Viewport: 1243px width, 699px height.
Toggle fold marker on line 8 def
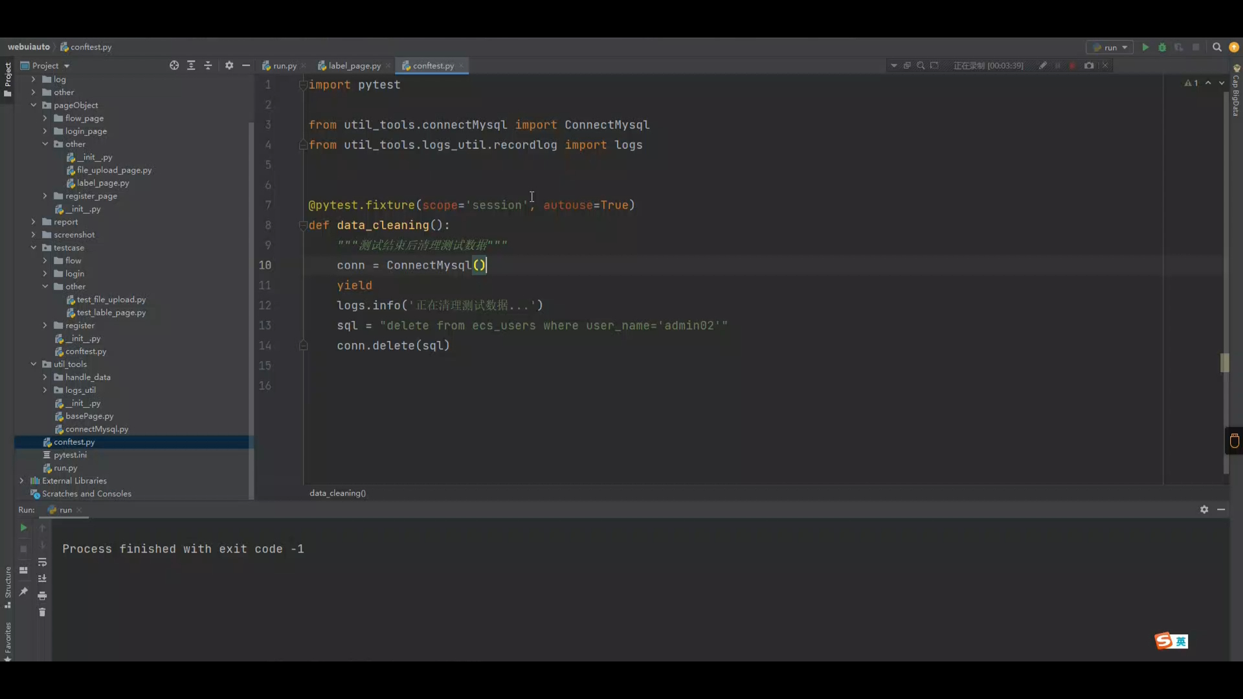(302, 225)
